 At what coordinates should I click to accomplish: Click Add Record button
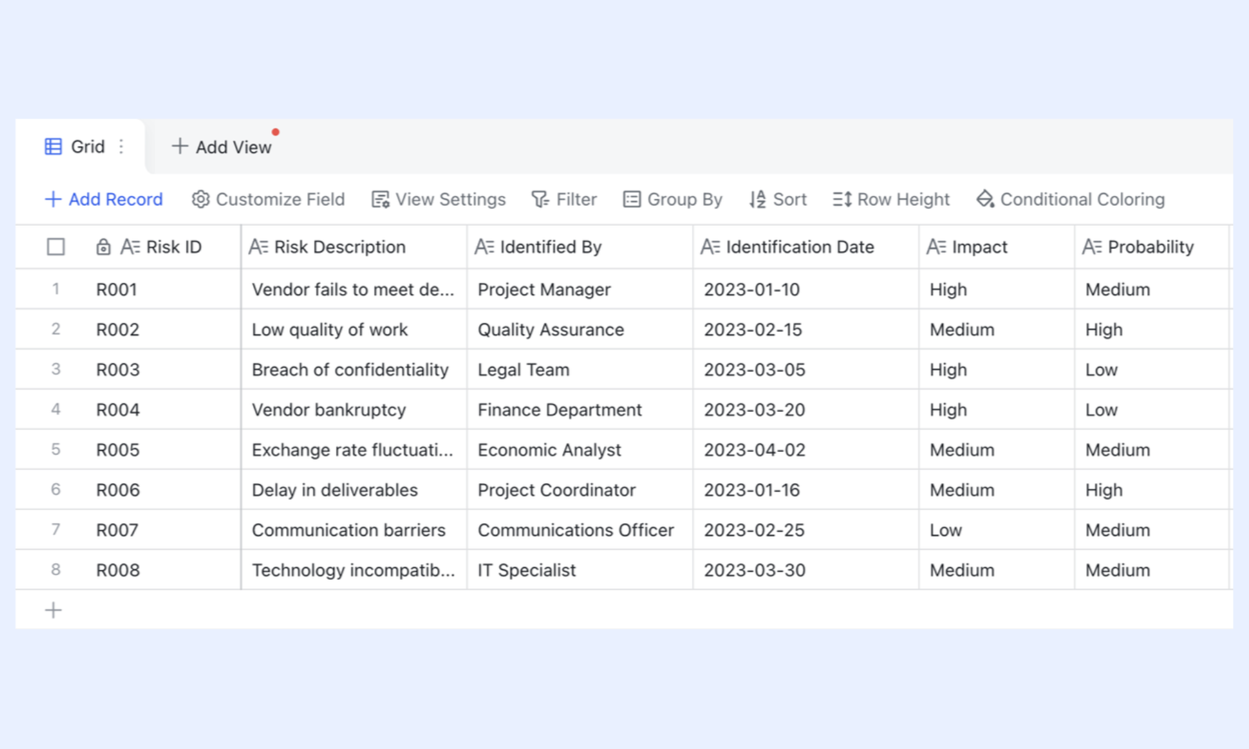pyautogui.click(x=104, y=199)
